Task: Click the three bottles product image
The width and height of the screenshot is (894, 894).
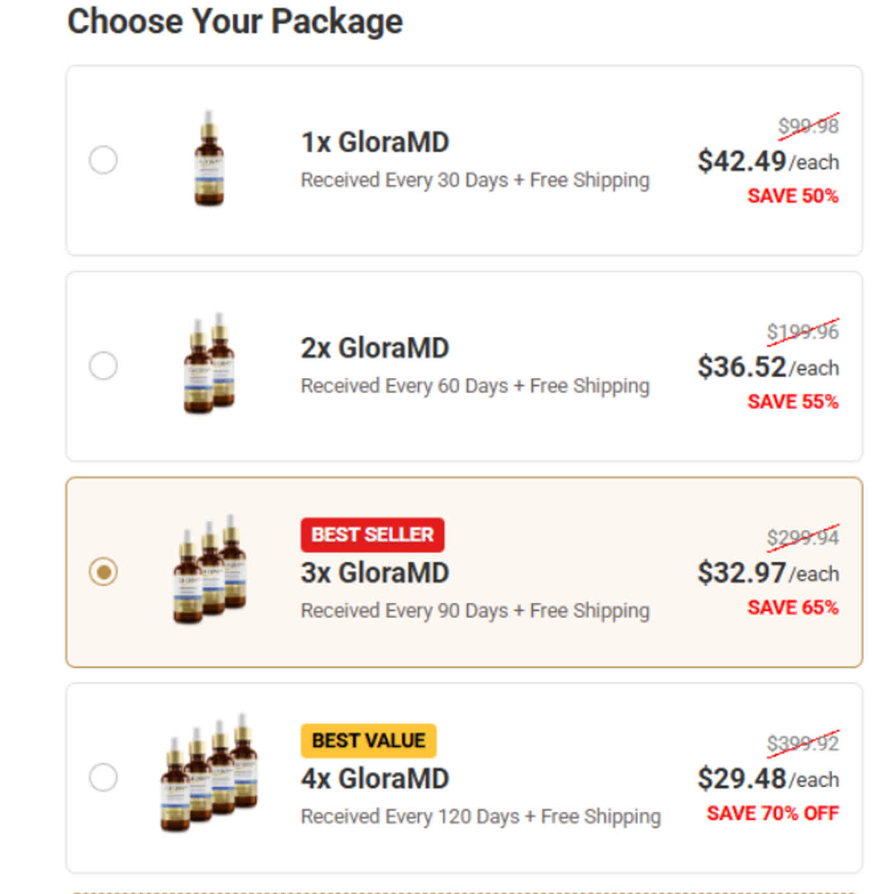Action: tap(210, 570)
